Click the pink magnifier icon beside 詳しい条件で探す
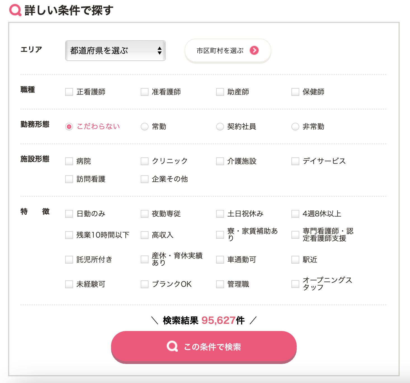This screenshot has width=410, height=383. 15,10
